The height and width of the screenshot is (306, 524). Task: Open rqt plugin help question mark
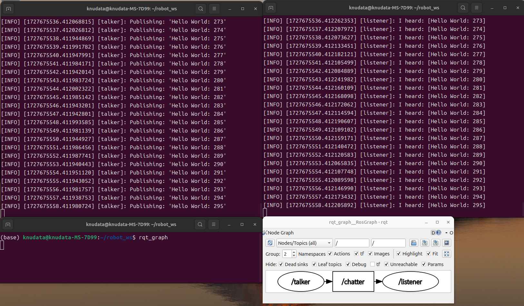pyautogui.click(x=439, y=232)
